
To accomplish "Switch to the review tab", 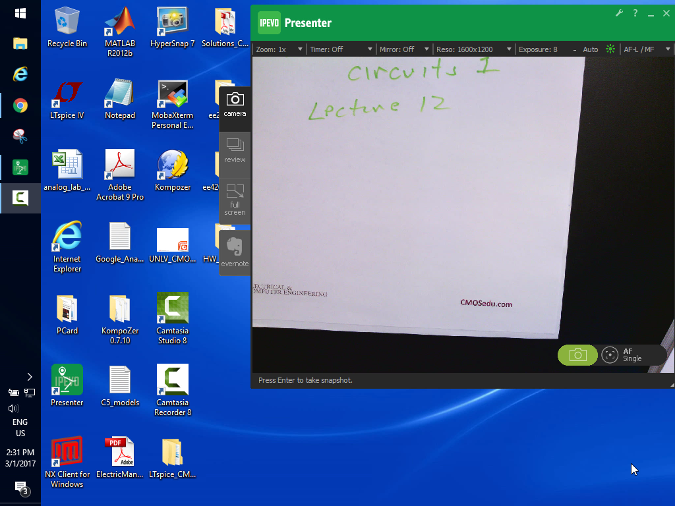I will tap(235, 150).
